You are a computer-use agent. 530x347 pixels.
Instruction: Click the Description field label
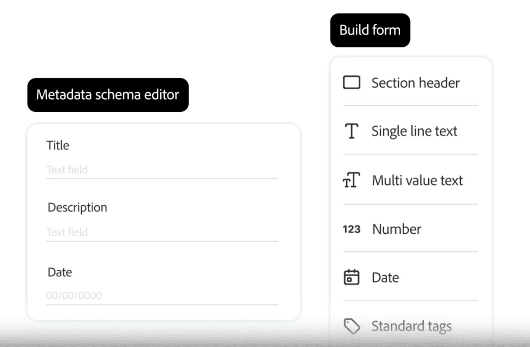pos(77,208)
